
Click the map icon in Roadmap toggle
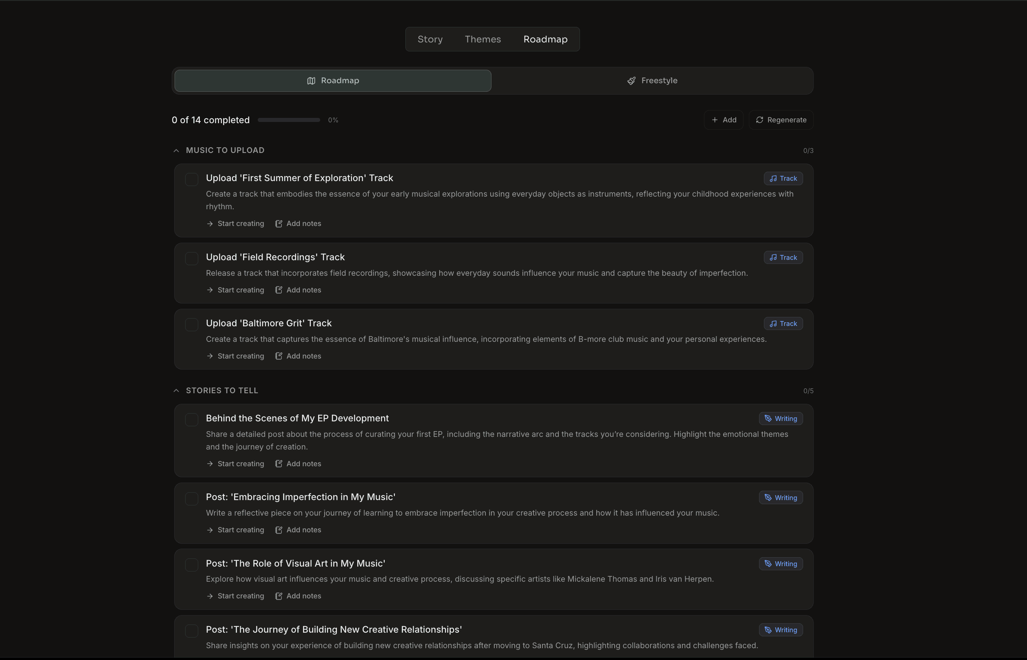(311, 81)
